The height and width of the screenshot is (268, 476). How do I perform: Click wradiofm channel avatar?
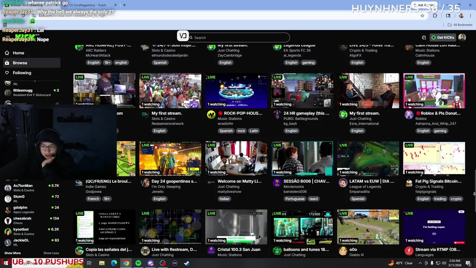pyautogui.click(x=211, y=115)
